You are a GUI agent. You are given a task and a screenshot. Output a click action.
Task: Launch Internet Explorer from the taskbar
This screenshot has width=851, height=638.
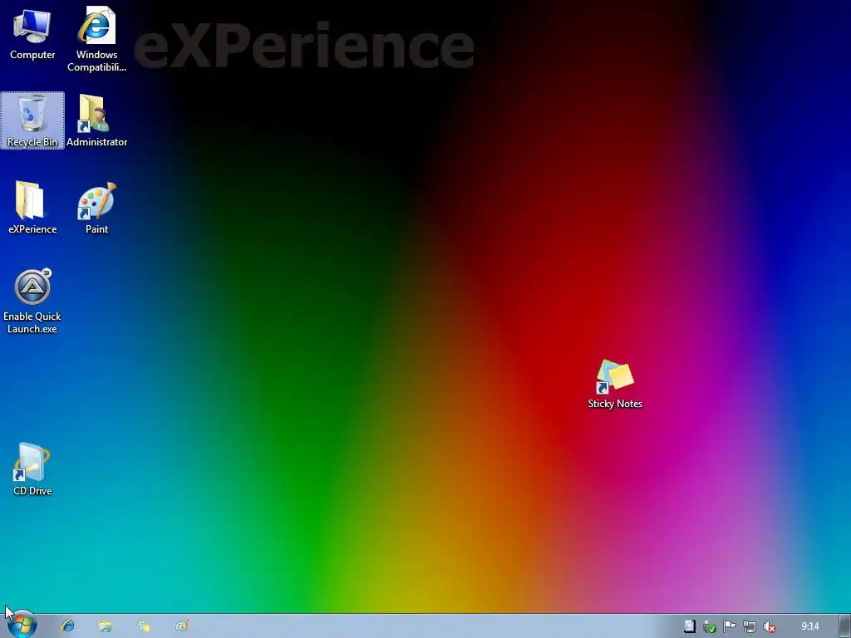(68, 626)
